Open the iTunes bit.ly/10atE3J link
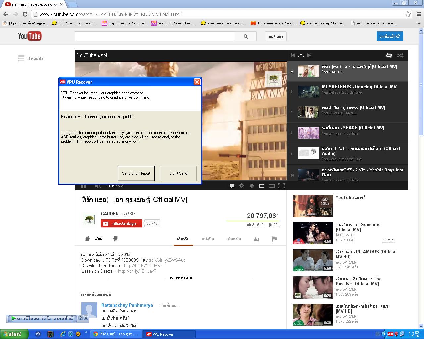The height and width of the screenshot is (339, 424). tap(142, 266)
